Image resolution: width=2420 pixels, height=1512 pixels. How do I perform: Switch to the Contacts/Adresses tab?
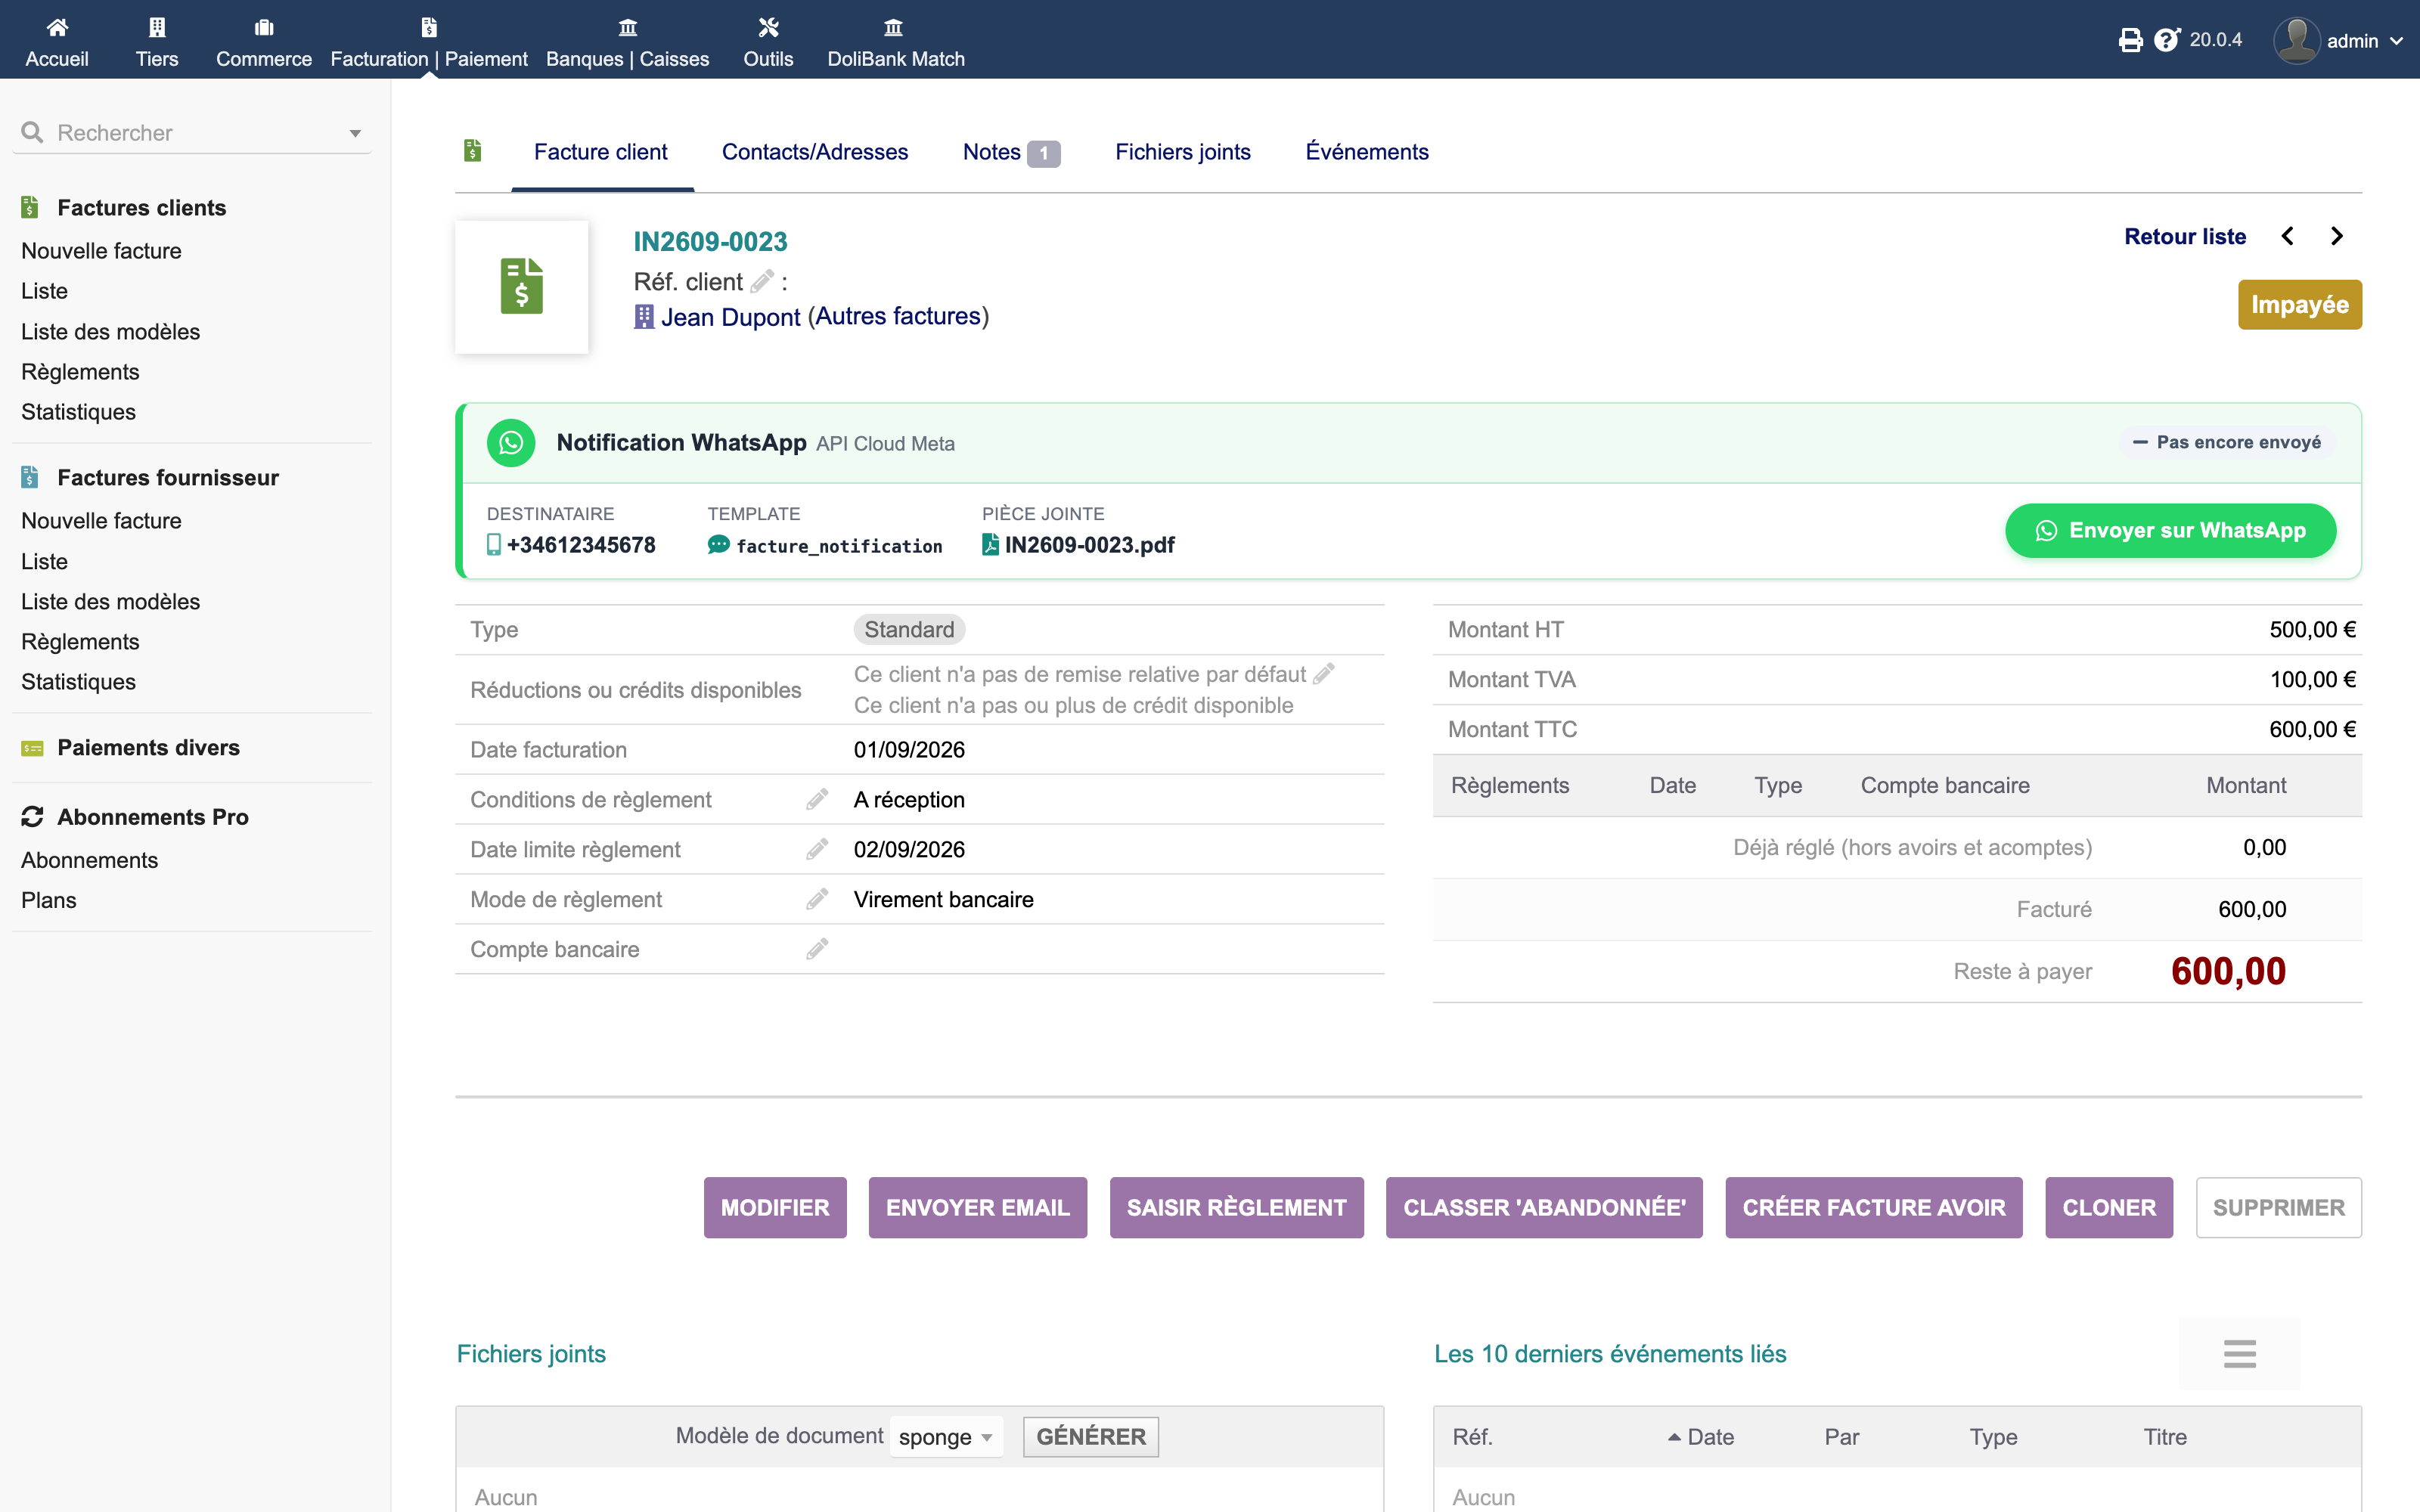815,152
